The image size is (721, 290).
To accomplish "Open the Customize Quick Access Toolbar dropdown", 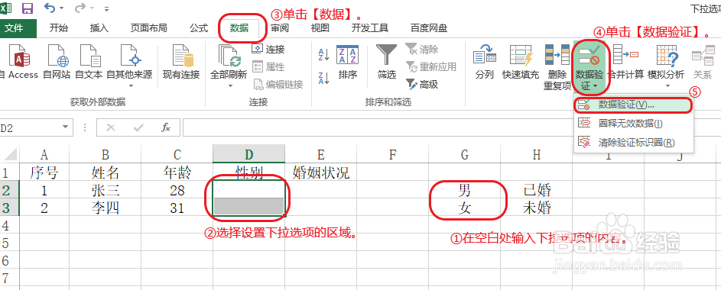I will 107,8.
